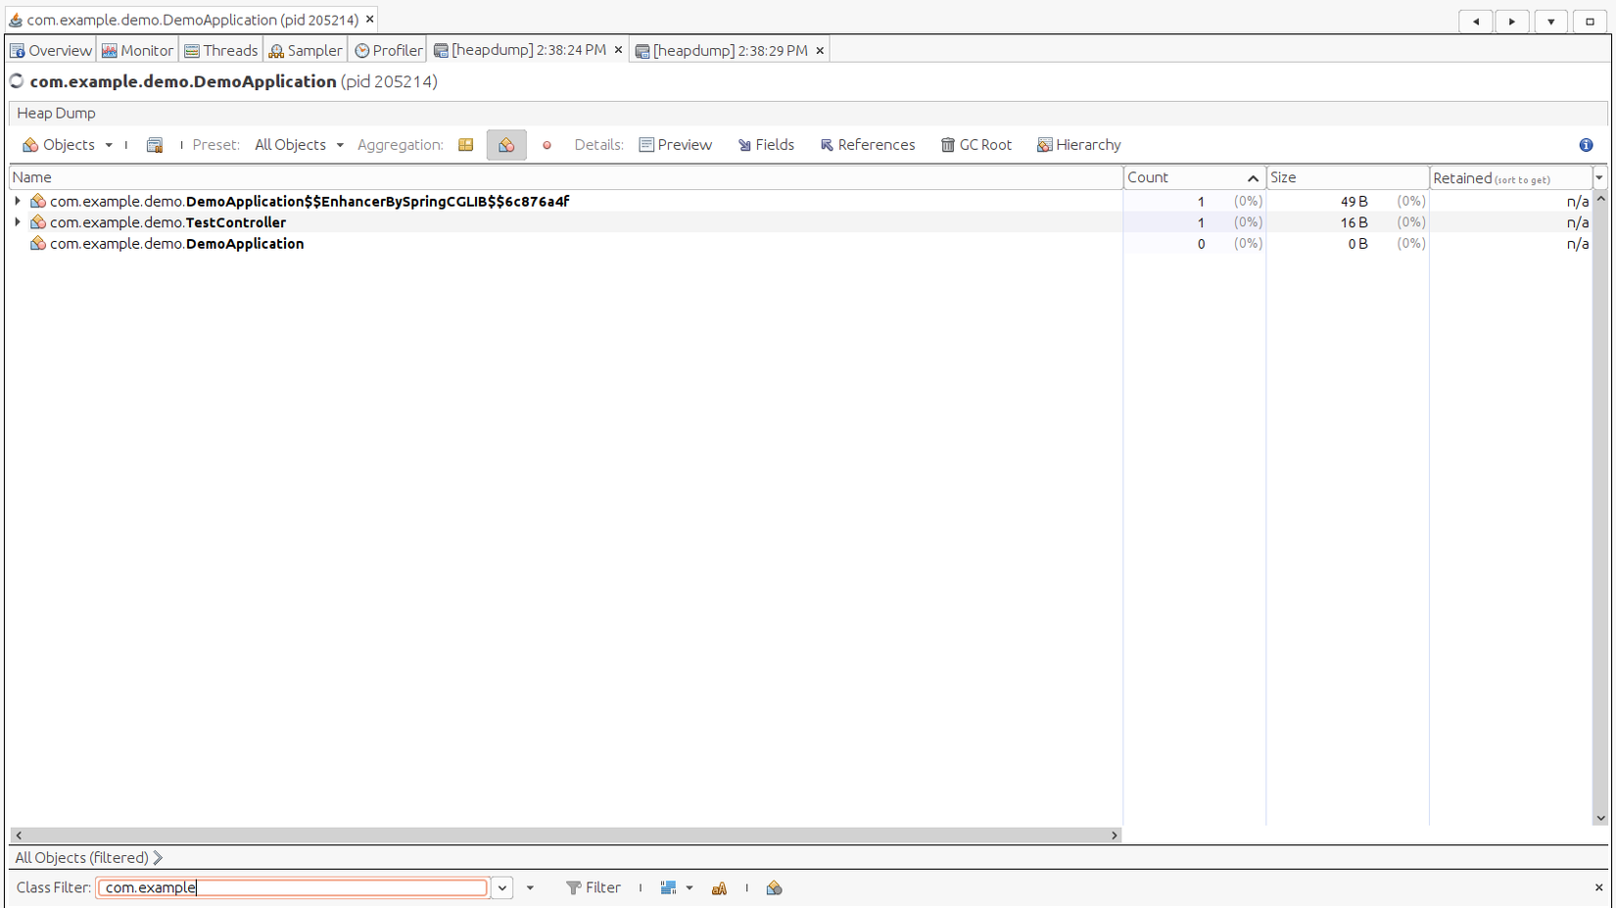Click the up arrow of the vertical scrollbar
Screen dimensions: 1616x908
(x=1600, y=199)
